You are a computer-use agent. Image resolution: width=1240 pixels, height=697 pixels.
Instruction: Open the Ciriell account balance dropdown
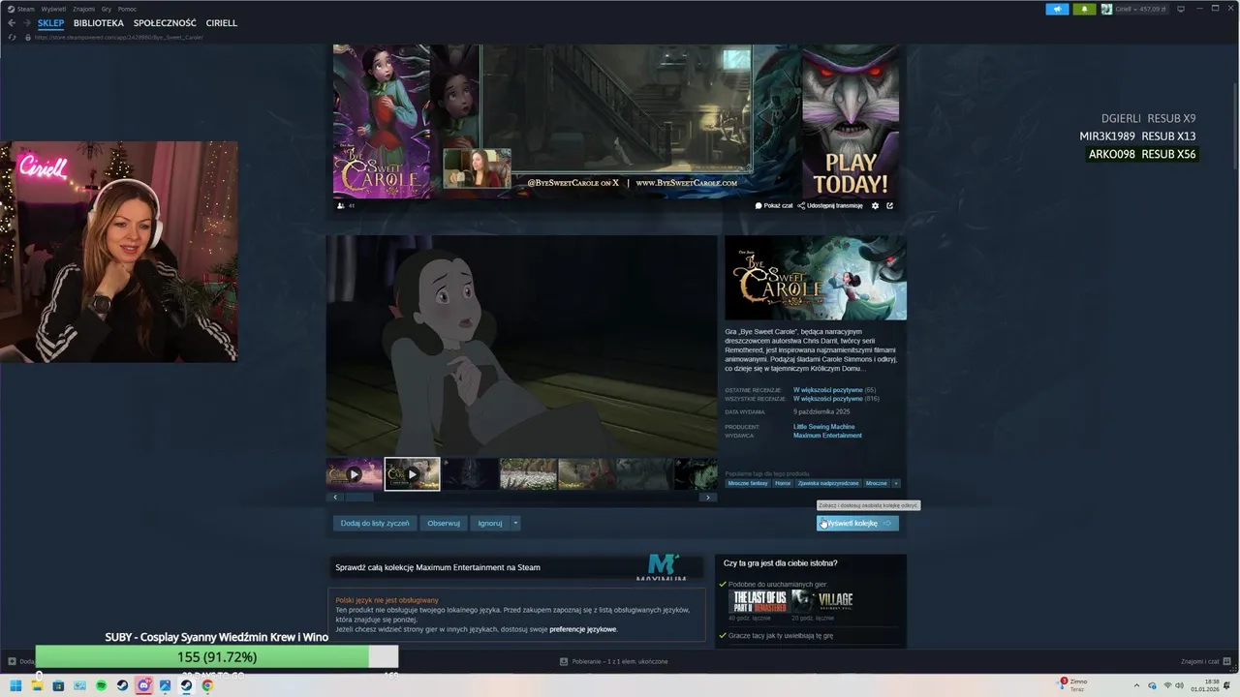click(1141, 9)
